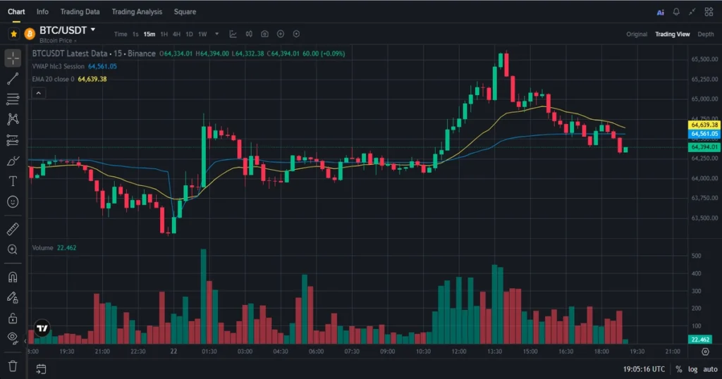Viewport: 722px width, 379px height.
Task: Open the emoji sticker tool
Action: click(13, 201)
